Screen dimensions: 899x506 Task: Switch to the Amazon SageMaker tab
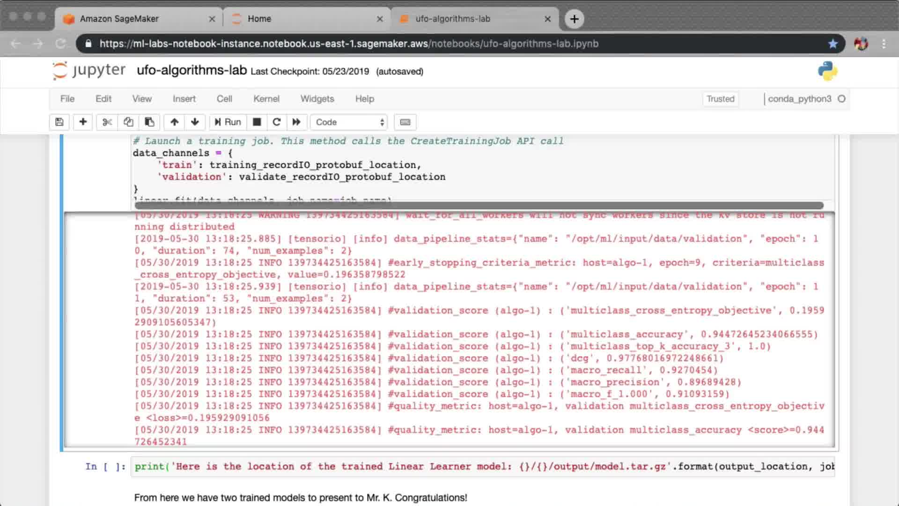119,19
